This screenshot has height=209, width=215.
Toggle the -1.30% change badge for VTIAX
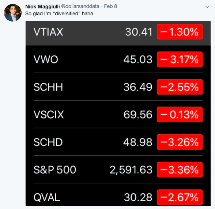tap(180, 32)
